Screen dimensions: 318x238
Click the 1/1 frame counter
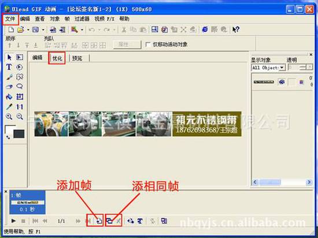pyautogui.click(x=61, y=221)
